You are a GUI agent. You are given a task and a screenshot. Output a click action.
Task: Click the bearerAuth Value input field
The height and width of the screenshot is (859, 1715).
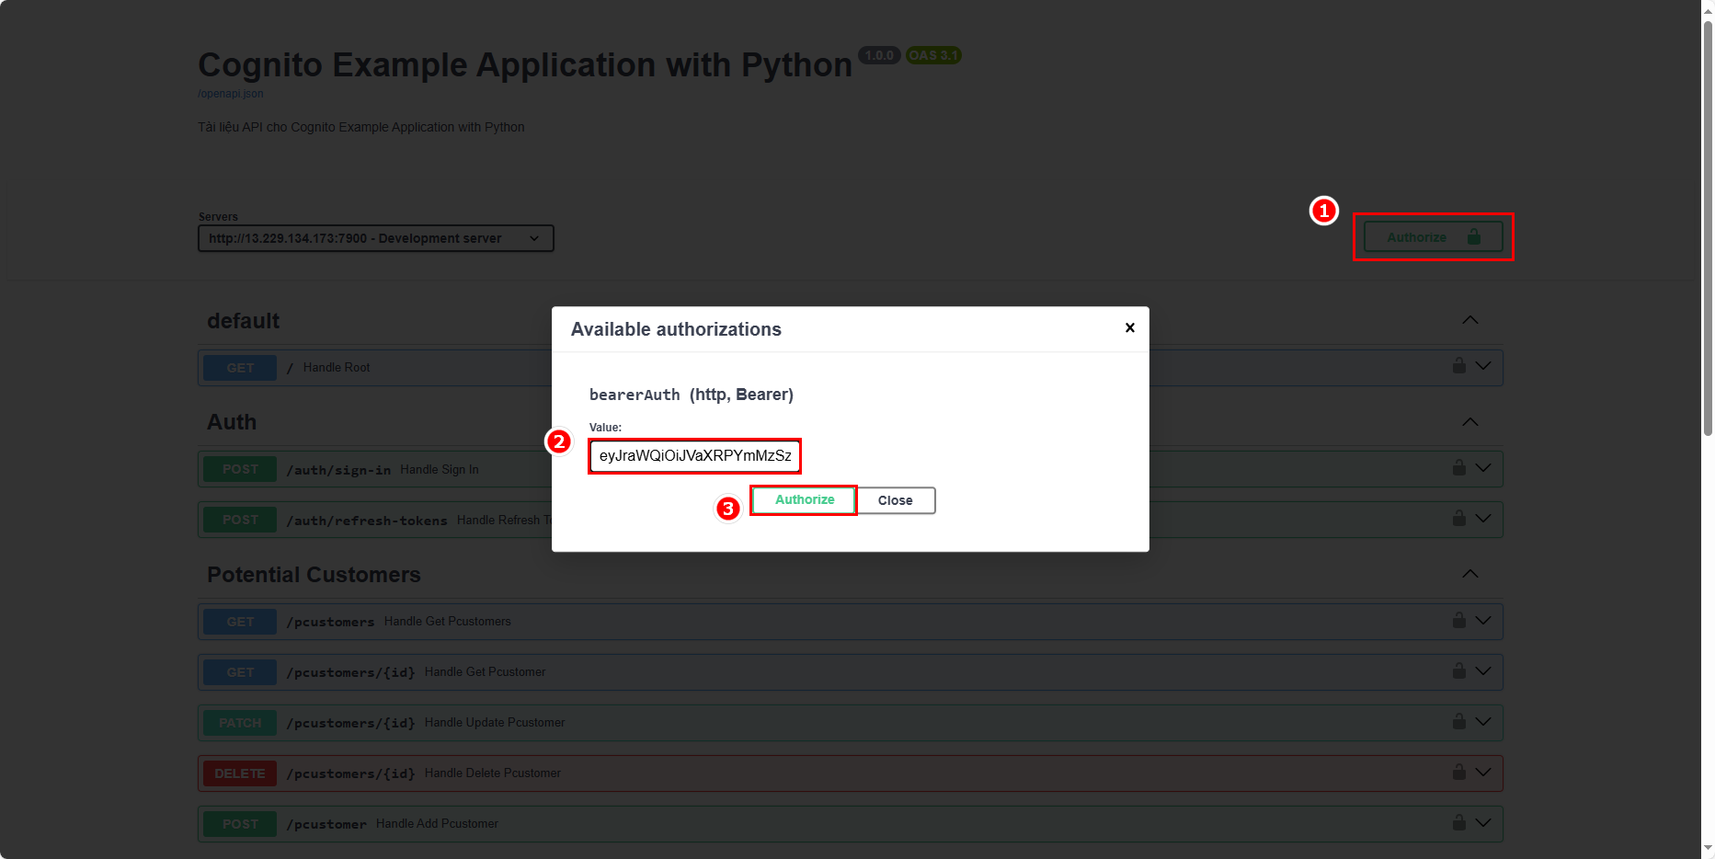click(x=694, y=456)
